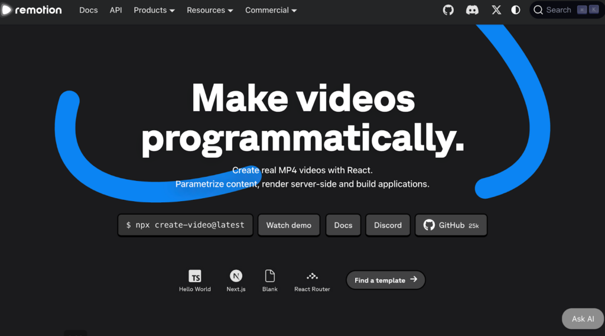605x336 pixels.
Task: Expand the Resources dropdown
Action: [210, 11]
